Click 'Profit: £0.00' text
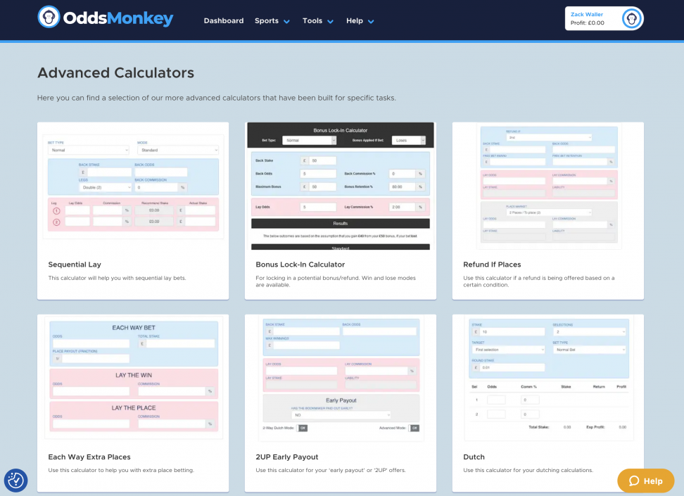The height and width of the screenshot is (496, 684). tap(587, 23)
